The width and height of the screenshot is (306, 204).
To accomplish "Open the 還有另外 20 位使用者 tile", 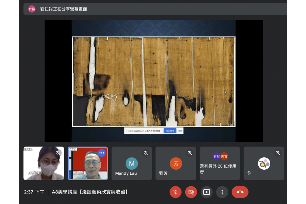I will (220, 164).
